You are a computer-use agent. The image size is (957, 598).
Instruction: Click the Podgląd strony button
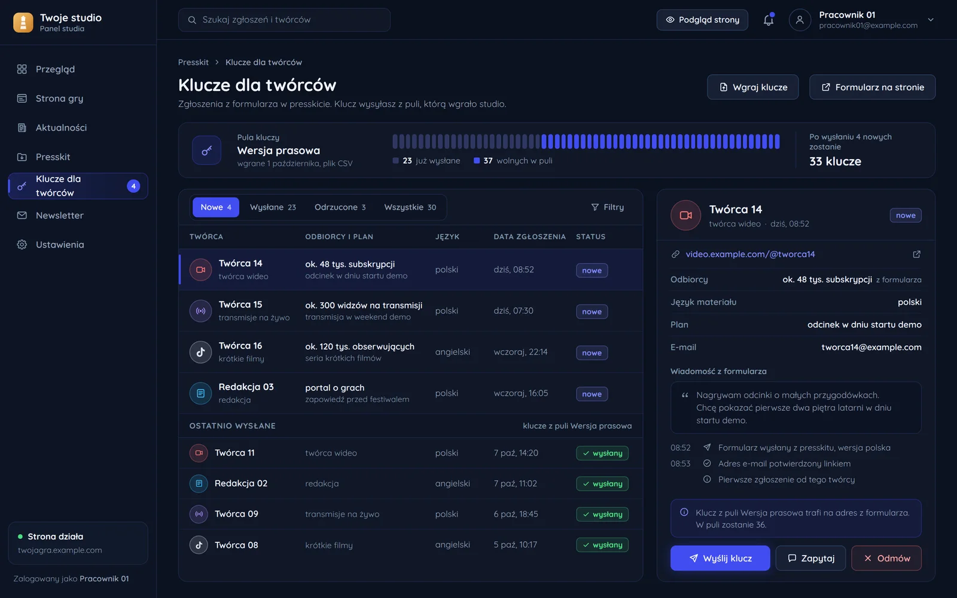702,20
